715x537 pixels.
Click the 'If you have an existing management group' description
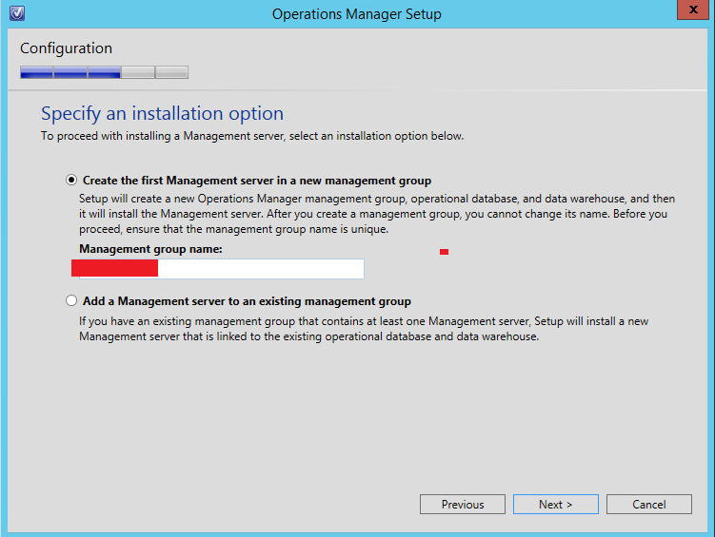(364, 329)
